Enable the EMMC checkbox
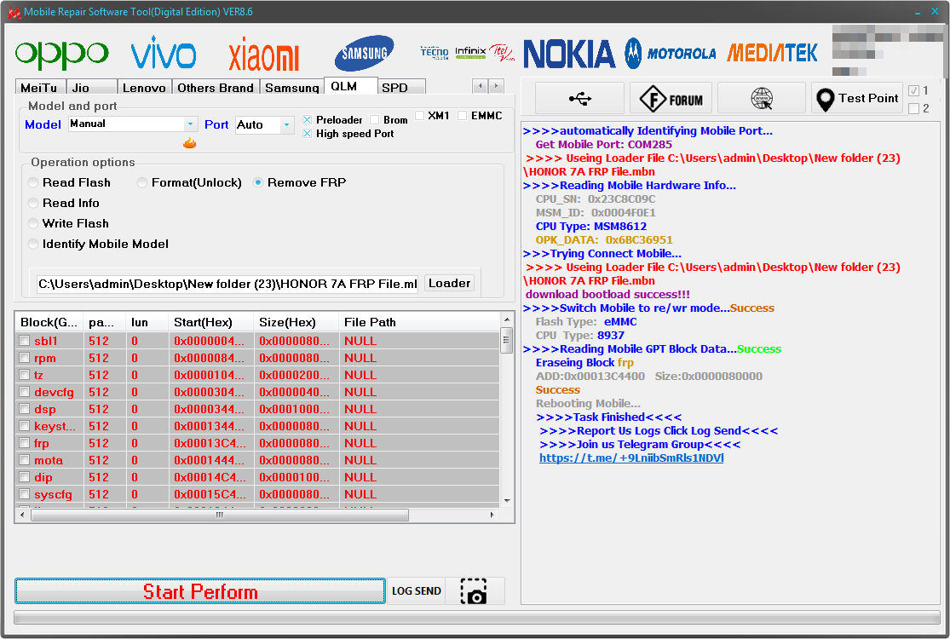The image size is (950, 639). click(x=463, y=116)
